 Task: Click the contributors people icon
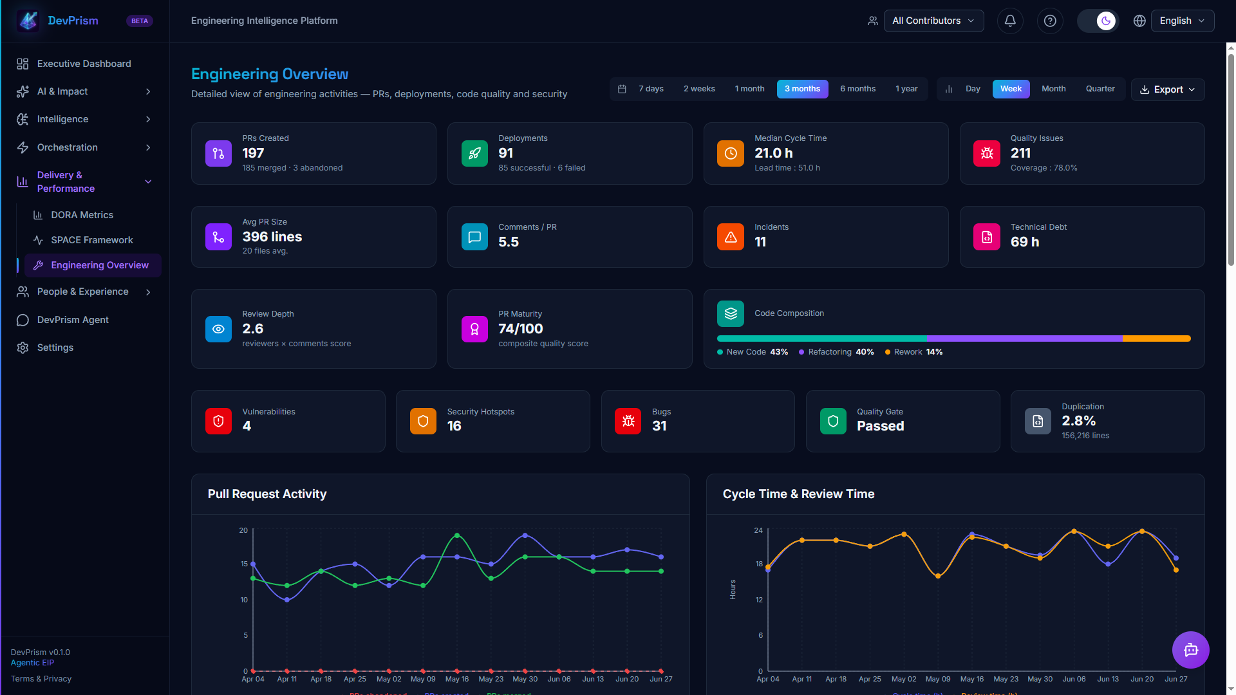click(873, 21)
